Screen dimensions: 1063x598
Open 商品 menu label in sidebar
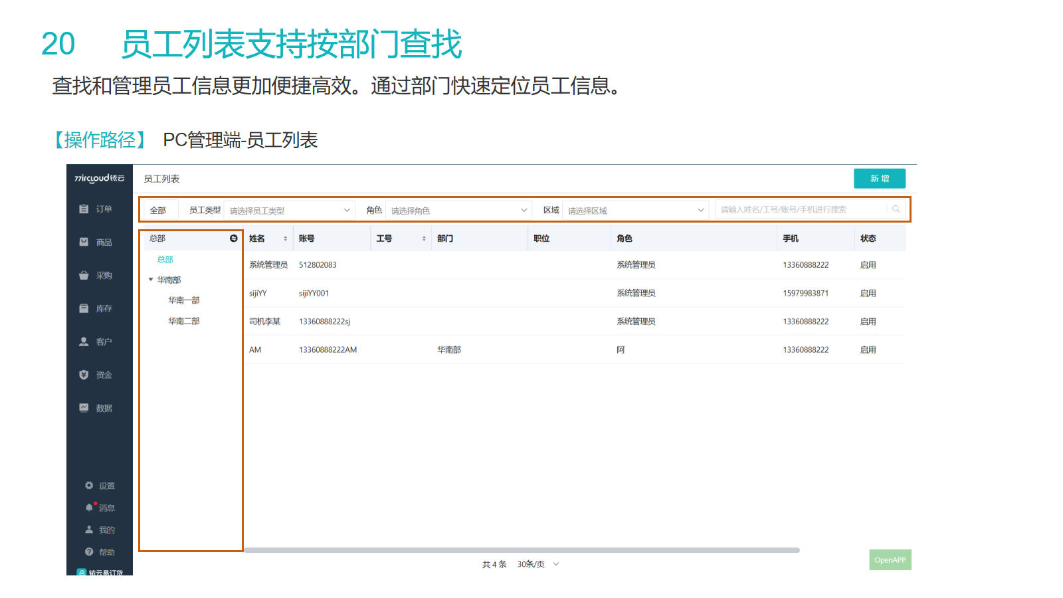104,242
